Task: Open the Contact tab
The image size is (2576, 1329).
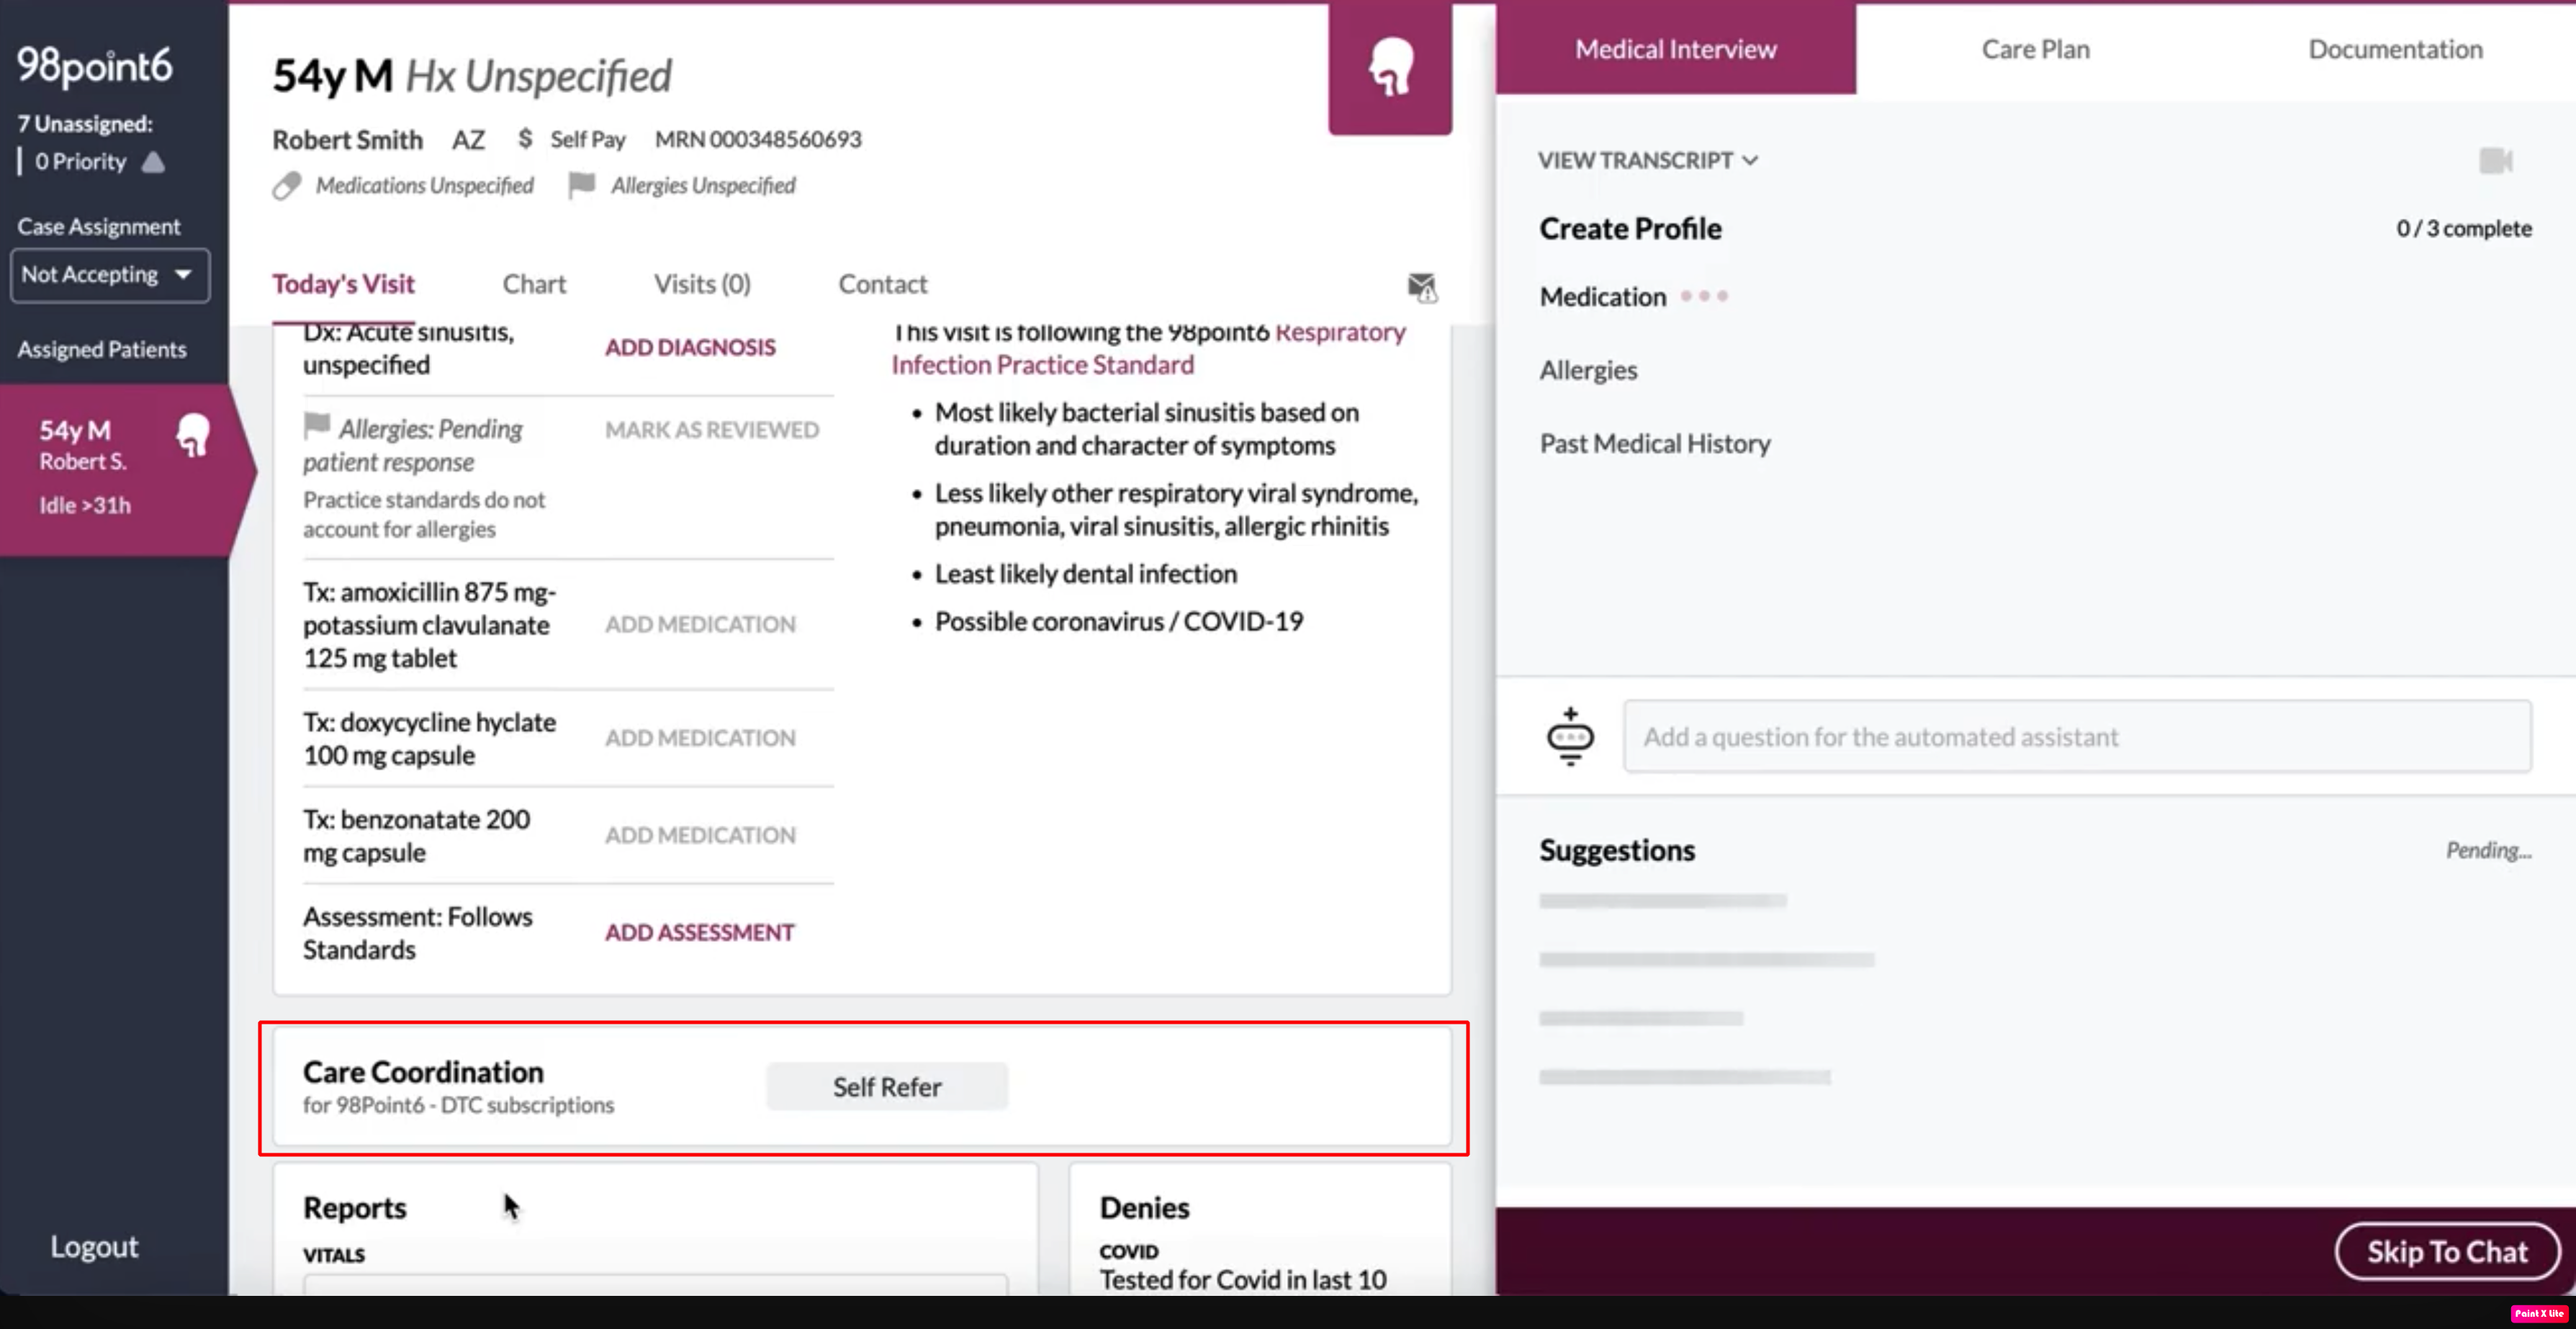Action: [883, 284]
